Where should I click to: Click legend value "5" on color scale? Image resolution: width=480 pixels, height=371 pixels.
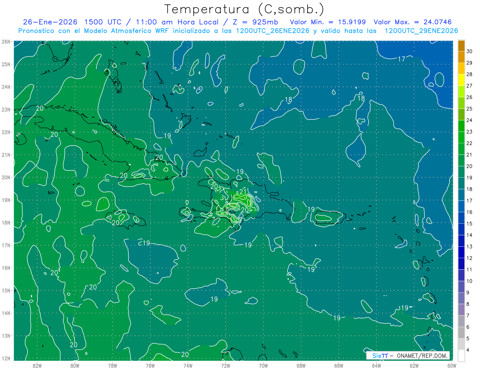tap(468, 338)
